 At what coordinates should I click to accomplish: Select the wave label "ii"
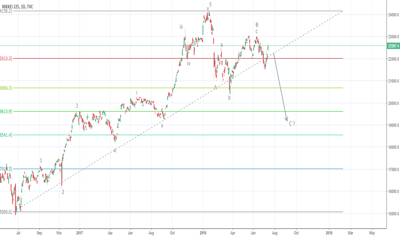pyautogui.click(x=162, y=126)
